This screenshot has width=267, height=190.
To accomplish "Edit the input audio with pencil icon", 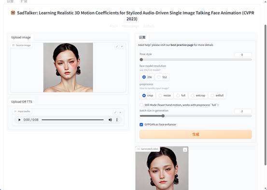I will 115,112.
